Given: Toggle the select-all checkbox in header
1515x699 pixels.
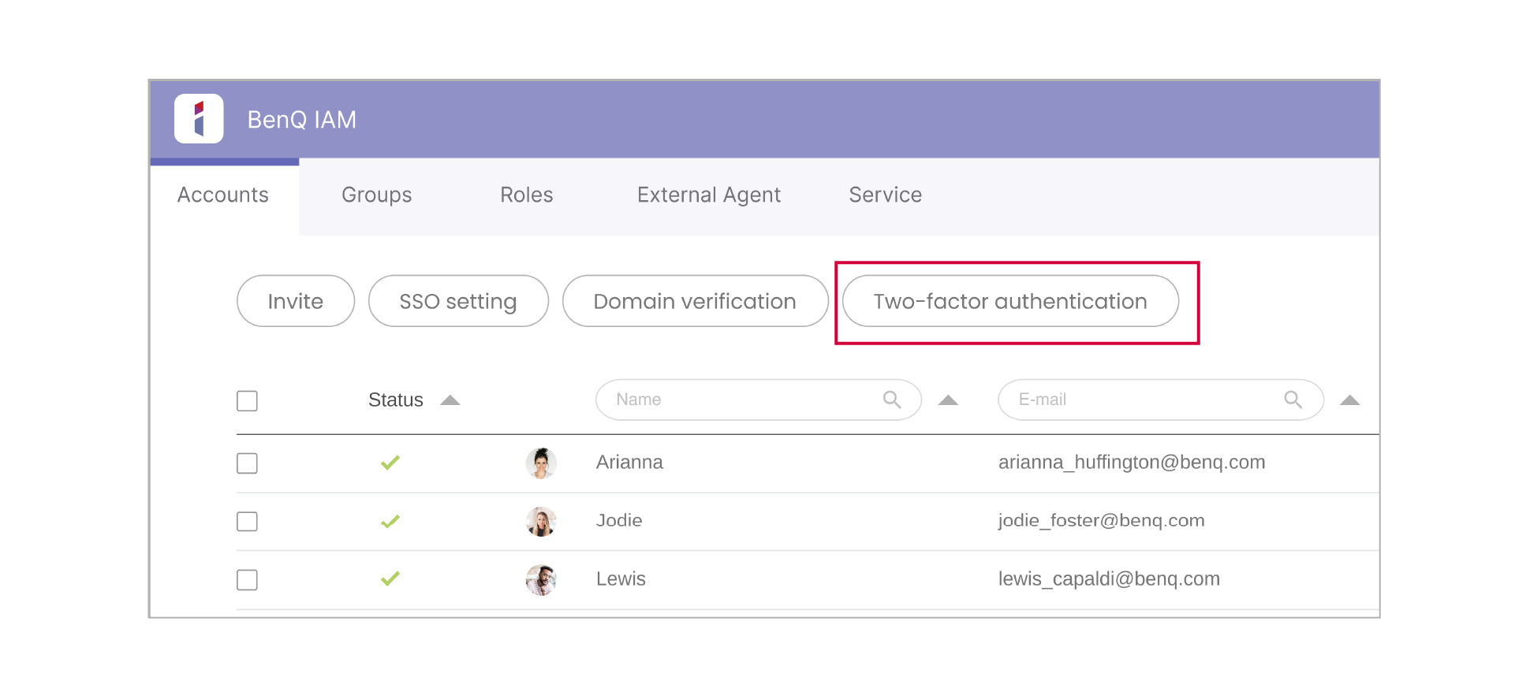Looking at the screenshot, I should [x=247, y=401].
